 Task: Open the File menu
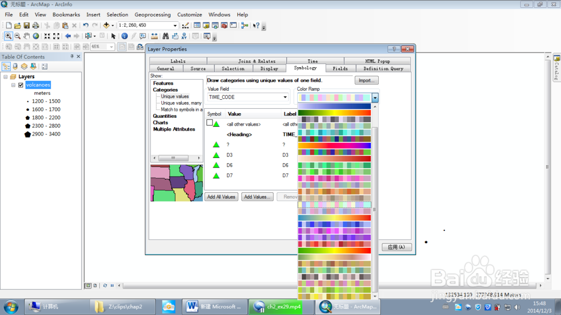pos(8,15)
